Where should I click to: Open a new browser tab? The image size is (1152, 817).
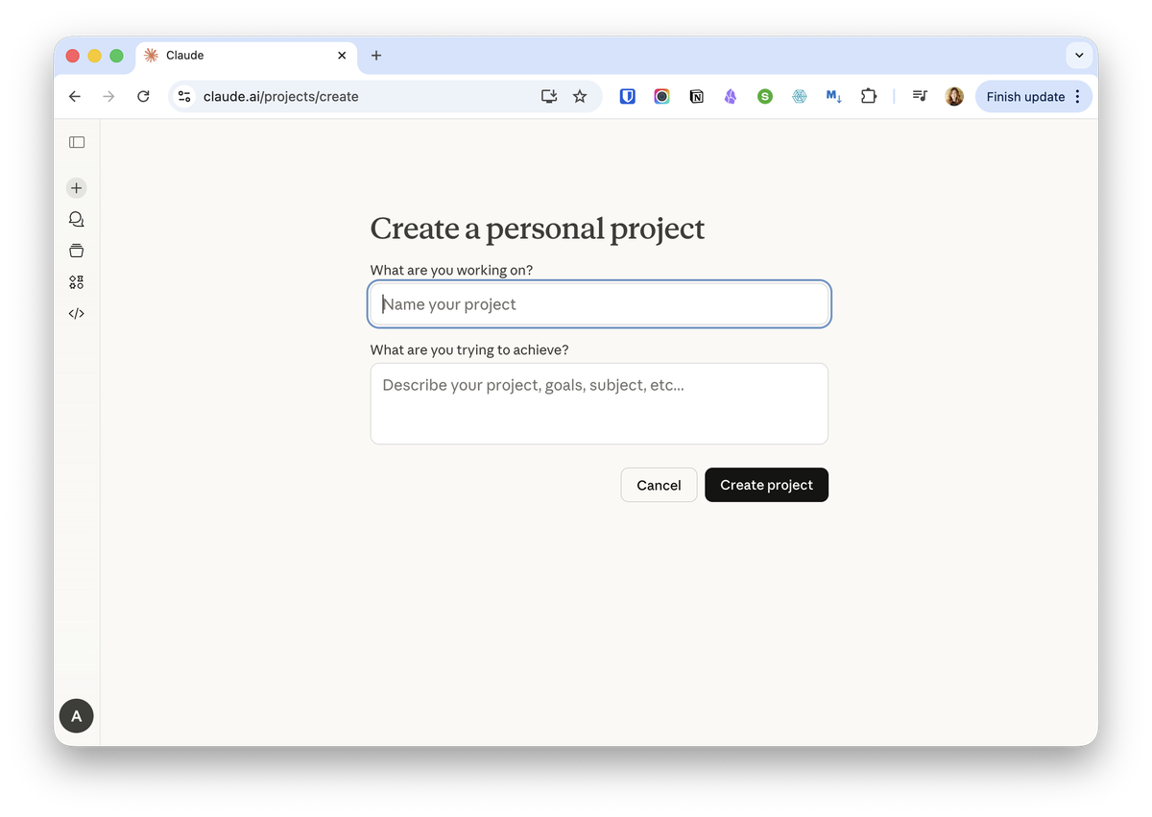tap(376, 56)
